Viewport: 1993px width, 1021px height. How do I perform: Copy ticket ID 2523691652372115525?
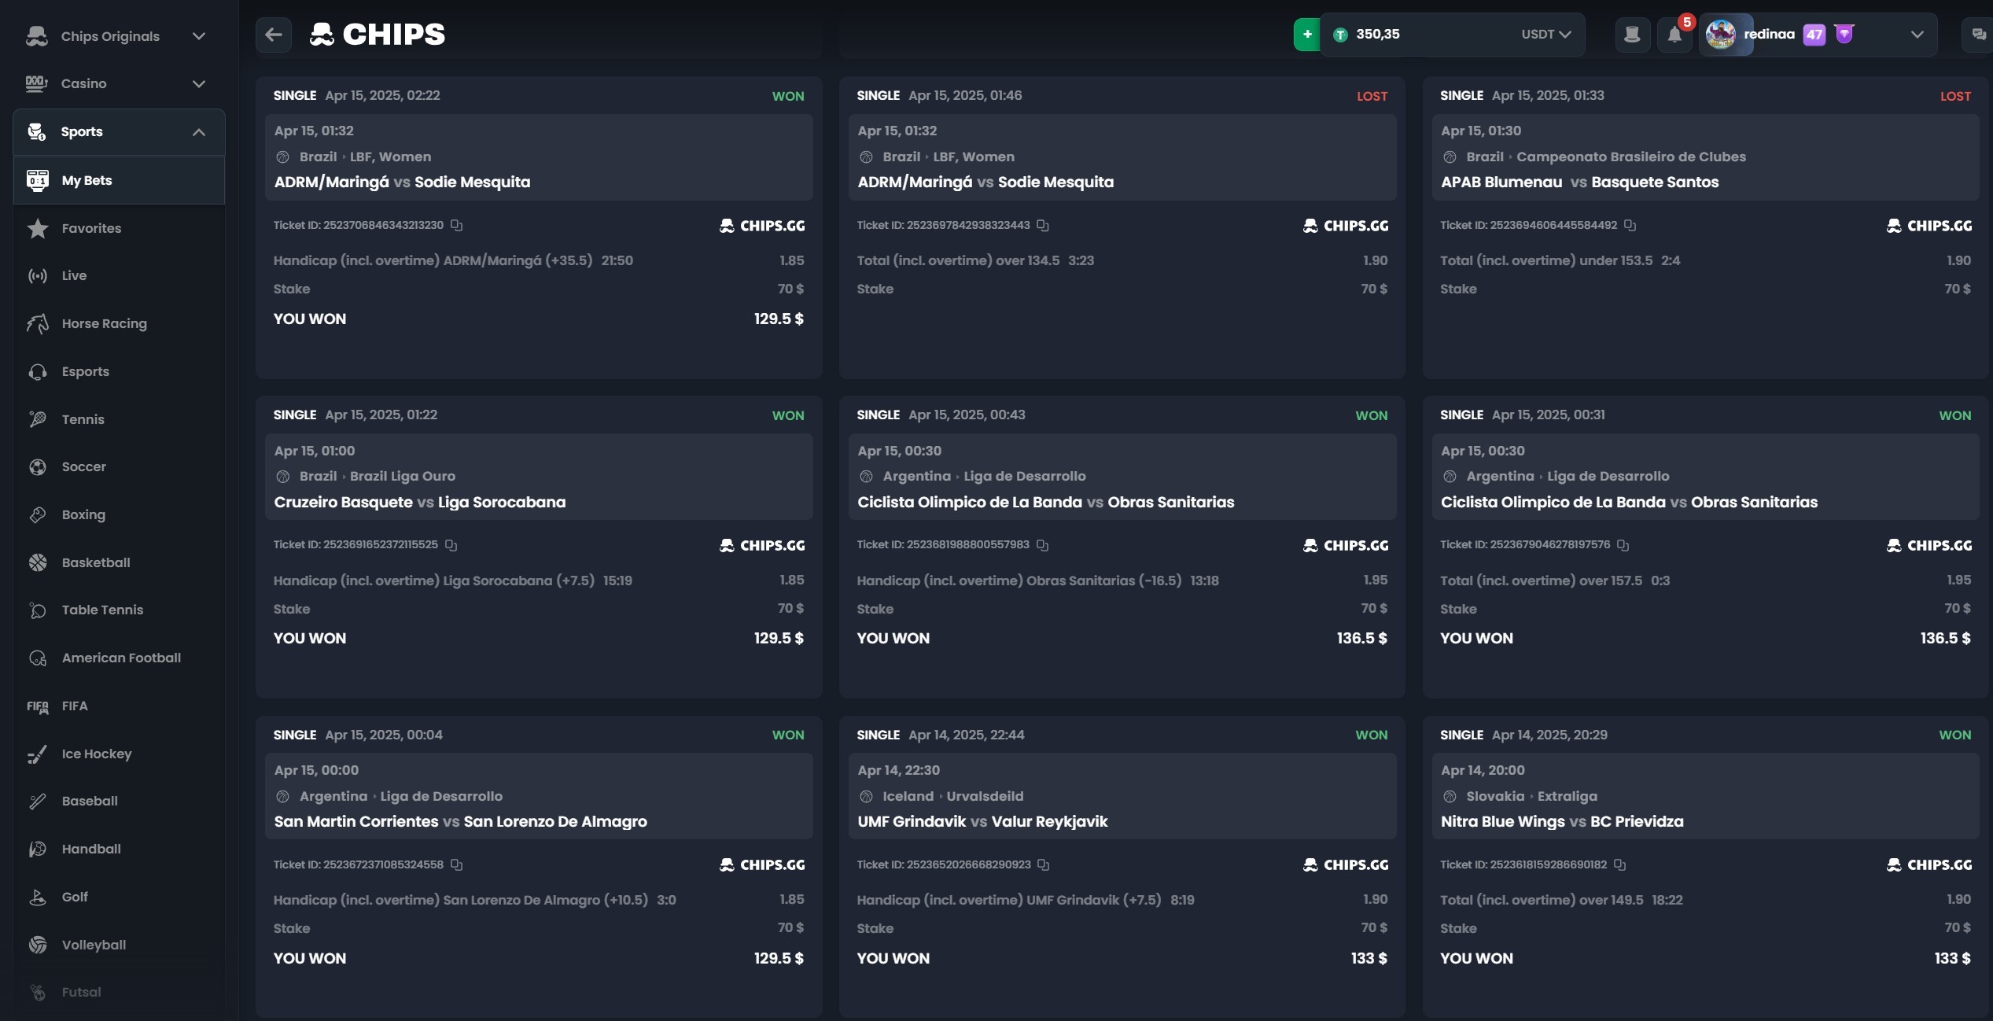[451, 545]
